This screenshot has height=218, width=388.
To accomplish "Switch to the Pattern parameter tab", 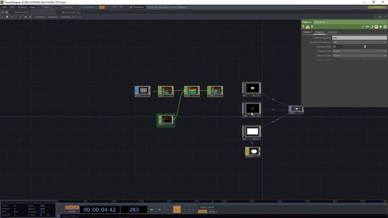I will [307, 32].
